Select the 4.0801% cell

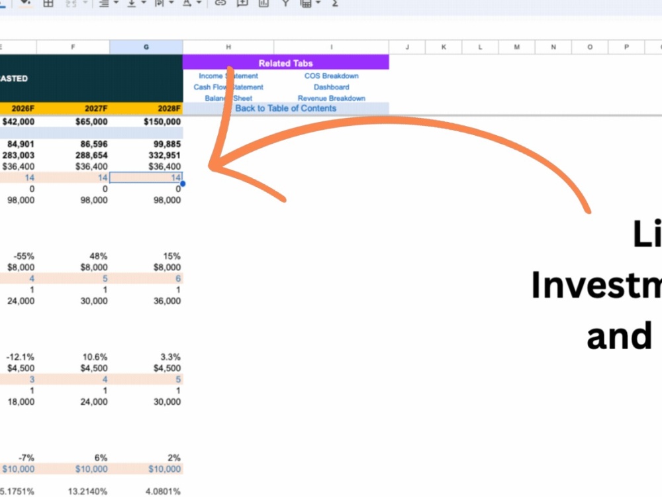(146, 492)
